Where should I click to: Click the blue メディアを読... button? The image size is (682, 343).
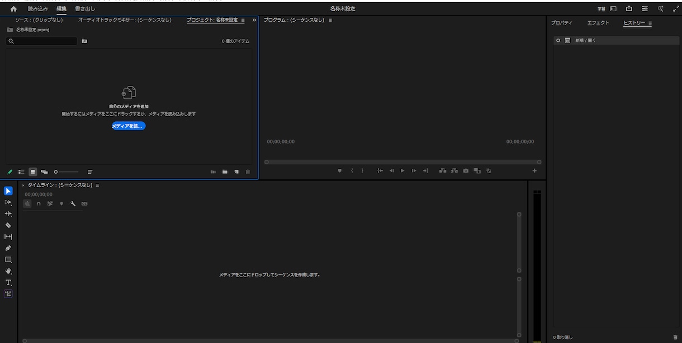[x=129, y=126]
